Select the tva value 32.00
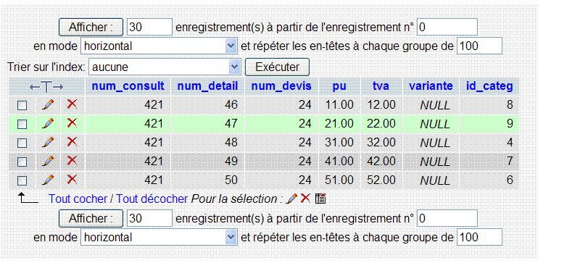Image resolution: width=572 pixels, height=271 pixels. [x=381, y=142]
